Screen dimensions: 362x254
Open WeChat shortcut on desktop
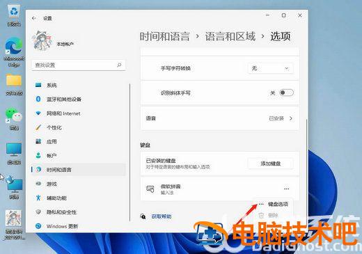click(x=14, y=119)
